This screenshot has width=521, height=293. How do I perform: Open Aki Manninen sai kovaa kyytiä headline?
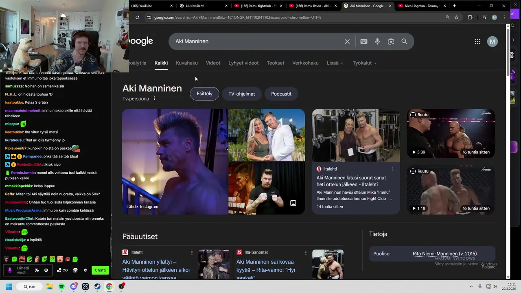click(x=266, y=269)
